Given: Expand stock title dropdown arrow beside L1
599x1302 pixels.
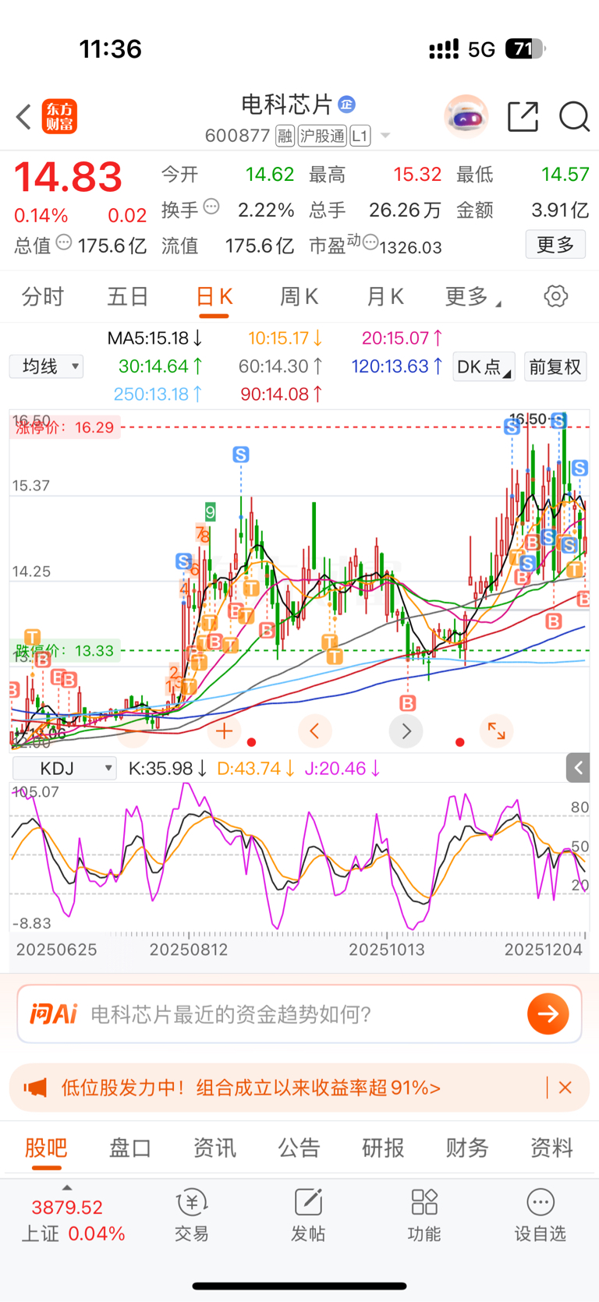Looking at the screenshot, I should (x=385, y=136).
